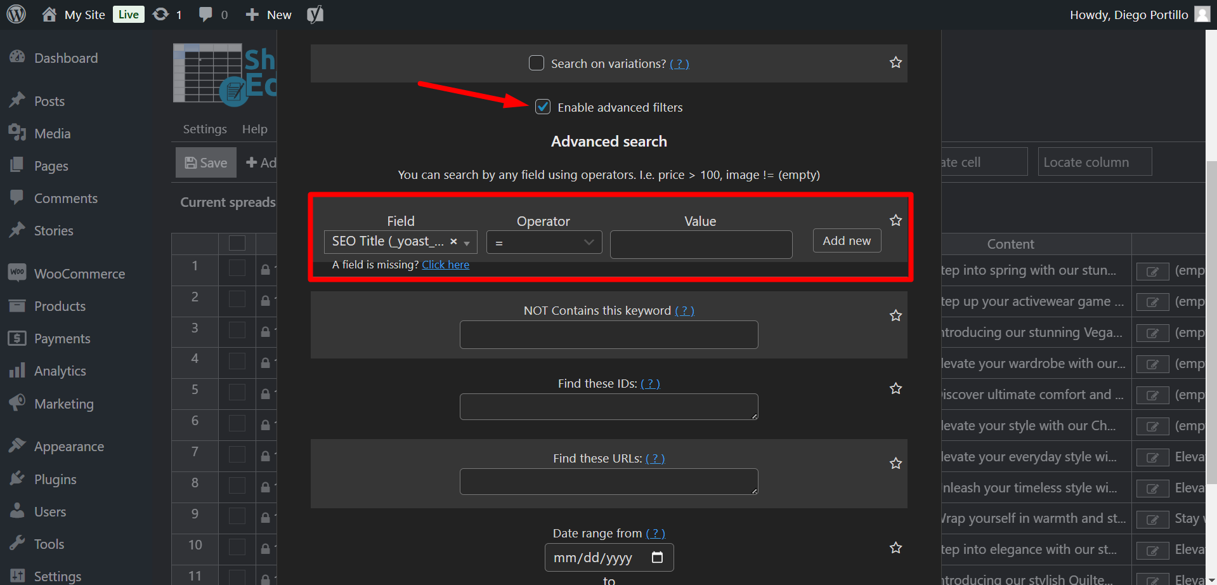Star the Search on variations option
The image size is (1217, 585).
[x=895, y=62]
